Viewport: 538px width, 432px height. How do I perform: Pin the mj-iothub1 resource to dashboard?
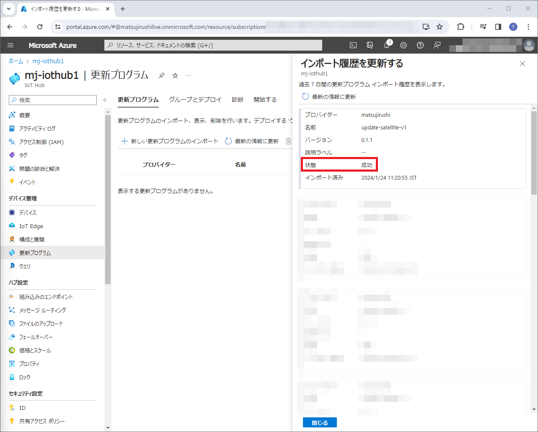(x=162, y=75)
